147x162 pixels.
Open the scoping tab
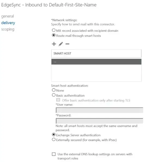pos(8,29)
